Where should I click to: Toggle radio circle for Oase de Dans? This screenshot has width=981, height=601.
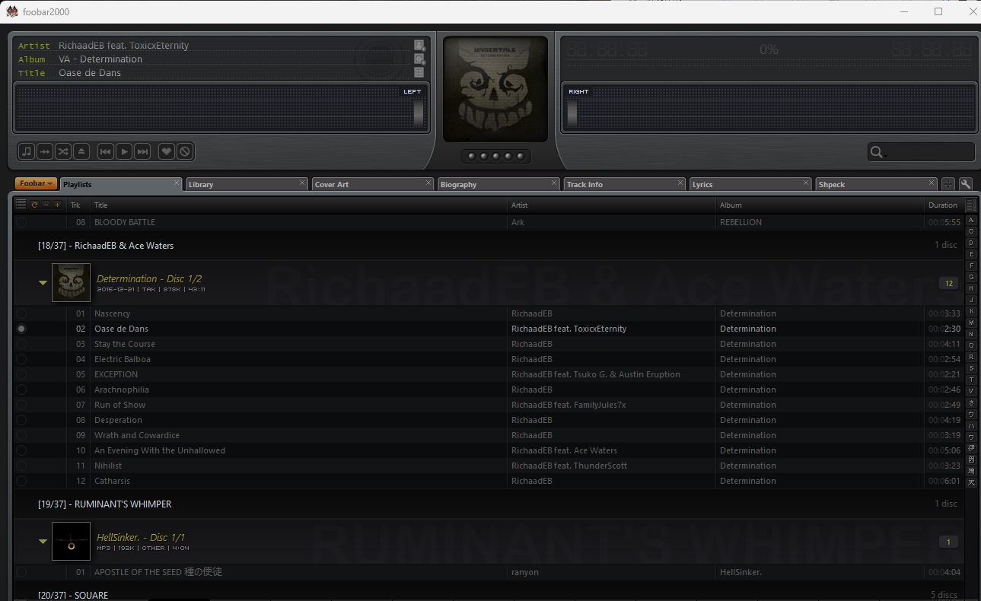point(21,329)
